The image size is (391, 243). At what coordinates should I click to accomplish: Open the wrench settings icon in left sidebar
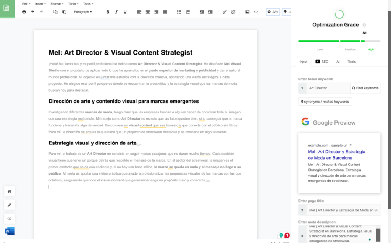(10, 205)
